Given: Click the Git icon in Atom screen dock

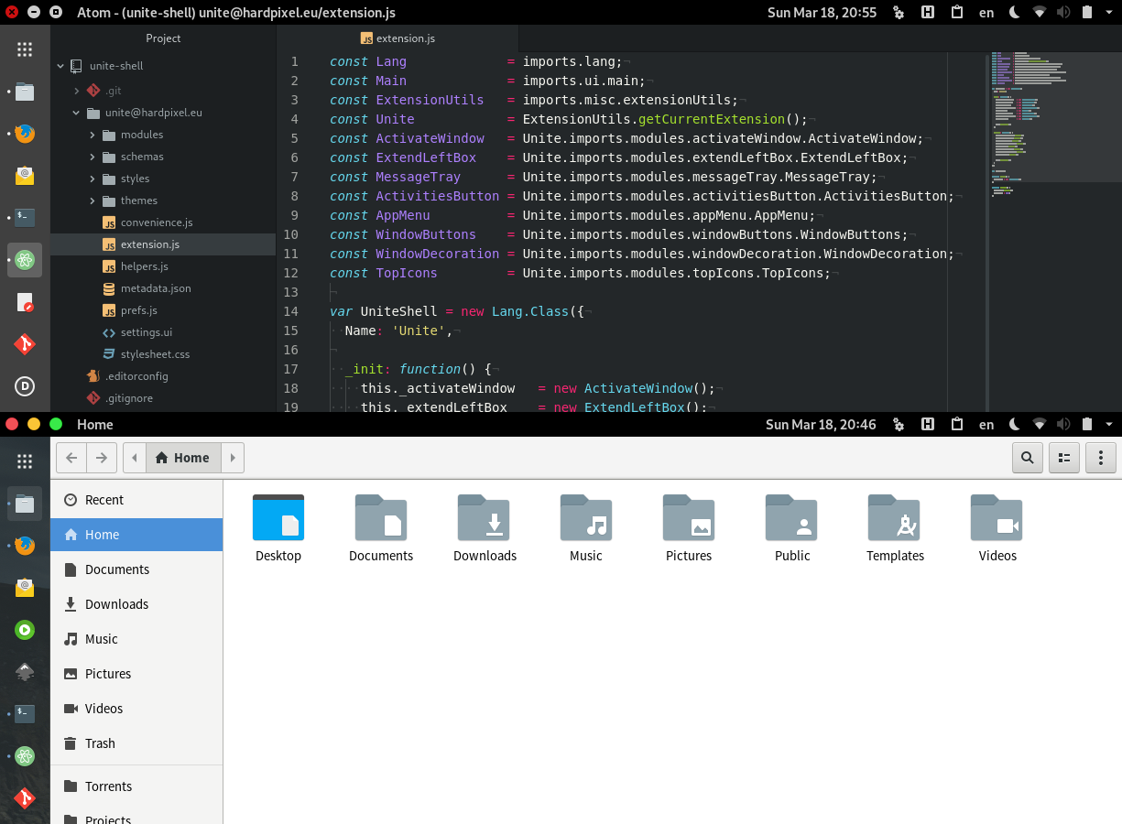Looking at the screenshot, I should tap(25, 344).
